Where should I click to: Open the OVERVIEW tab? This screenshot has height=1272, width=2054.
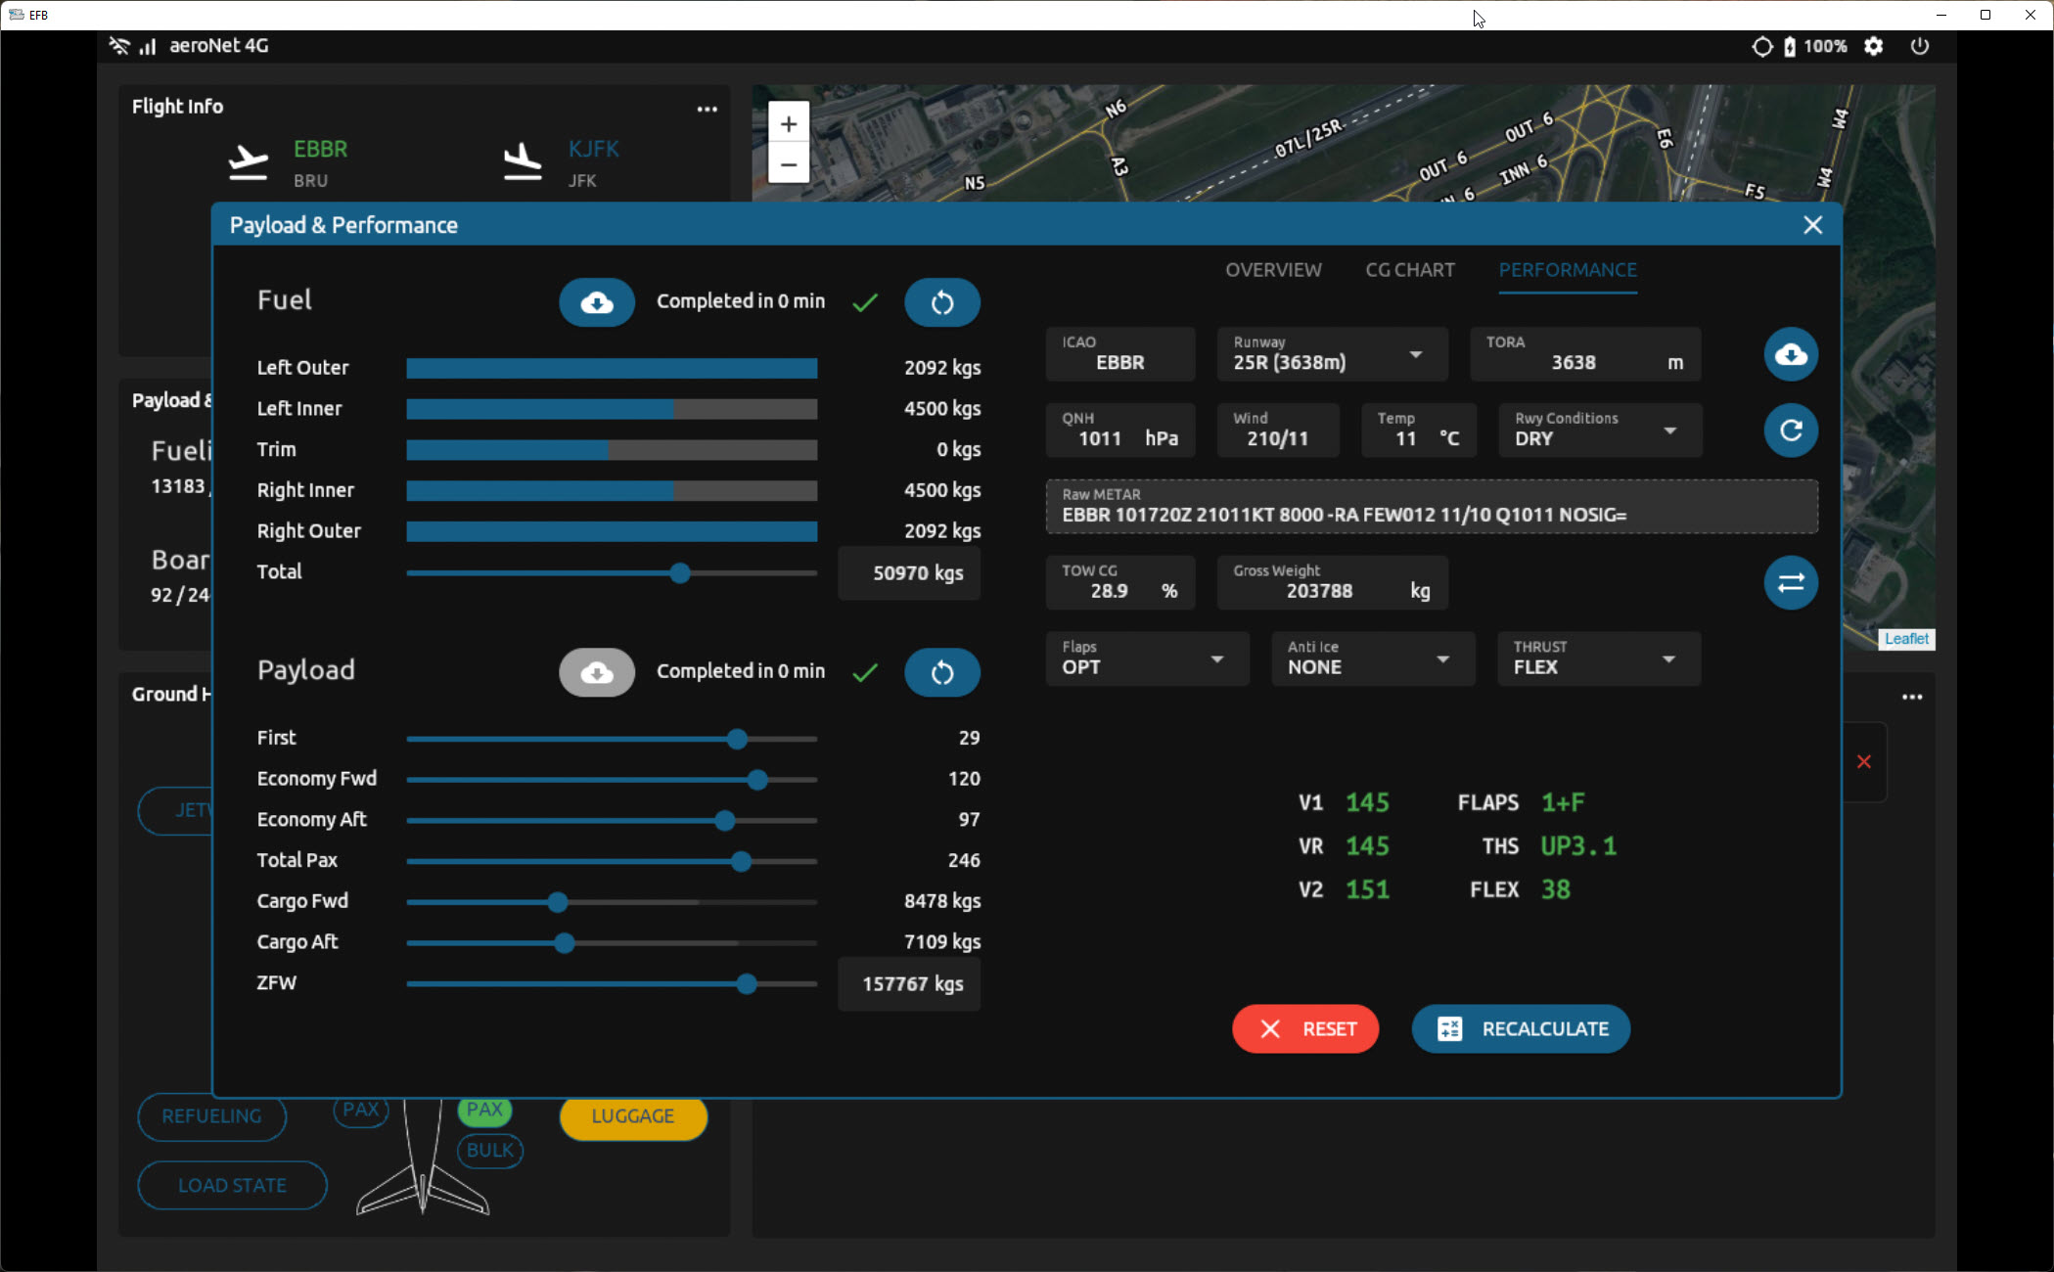pyautogui.click(x=1273, y=270)
